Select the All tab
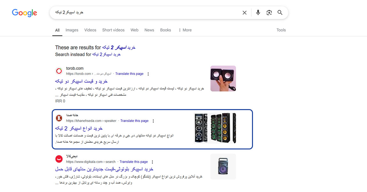Image resolution: width=367 pixels, height=192 pixels. tap(57, 30)
